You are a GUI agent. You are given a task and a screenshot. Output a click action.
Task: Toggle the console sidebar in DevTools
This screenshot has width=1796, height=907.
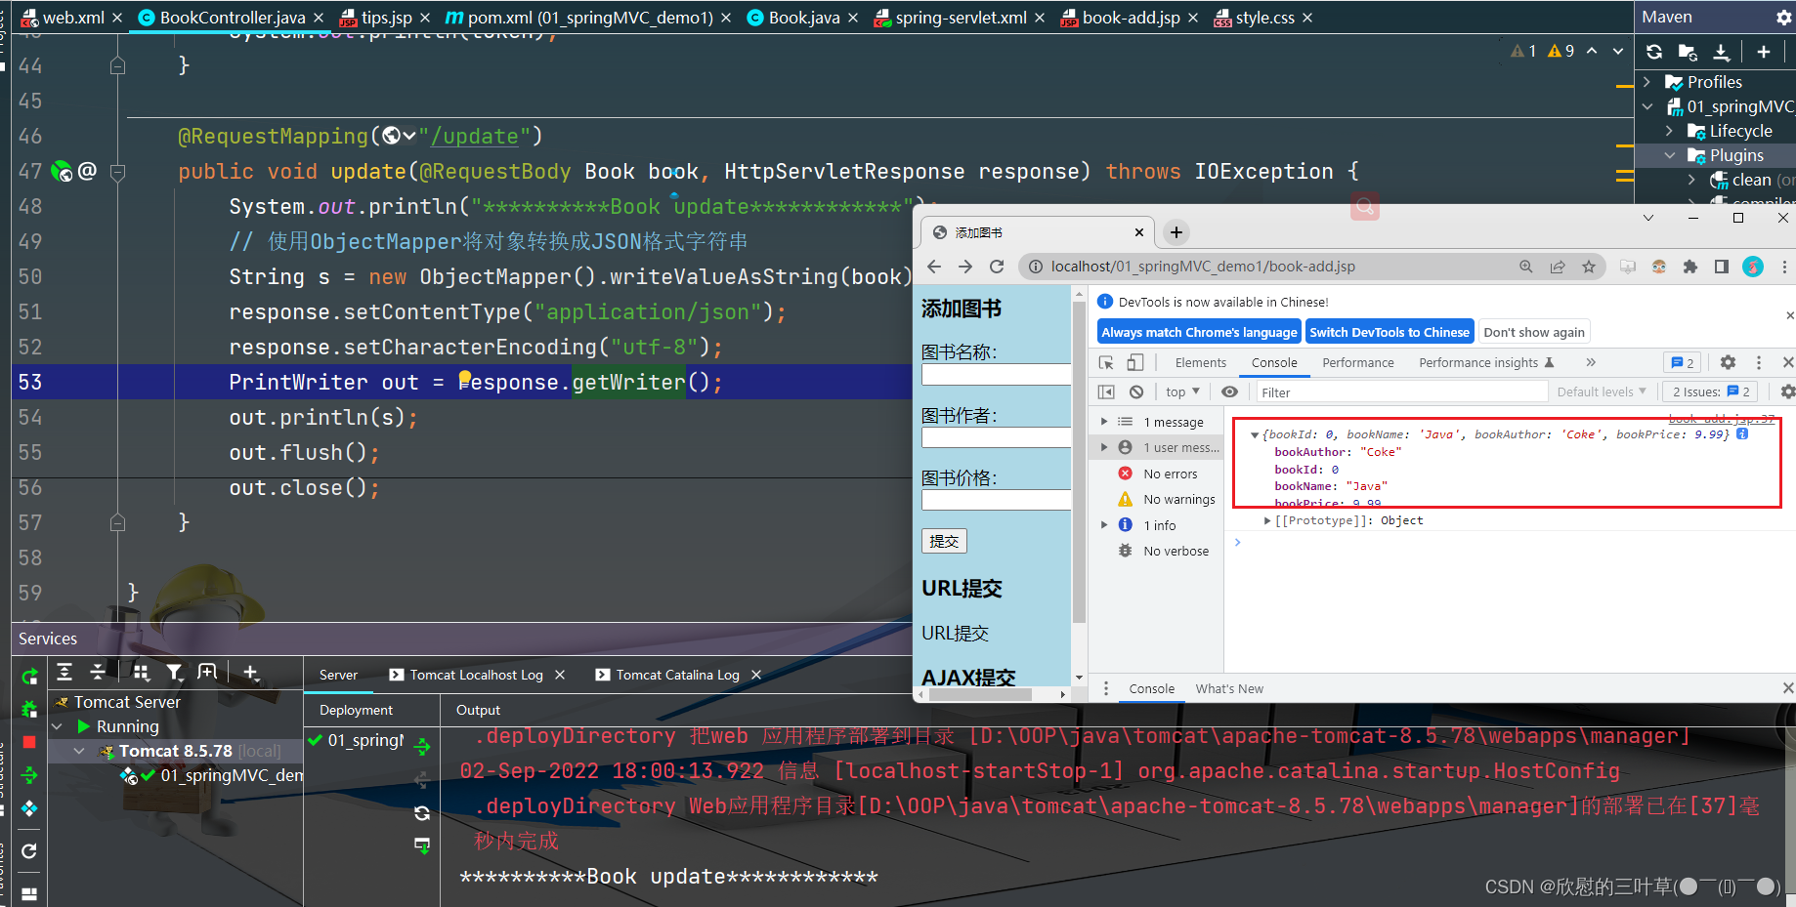click(1106, 392)
